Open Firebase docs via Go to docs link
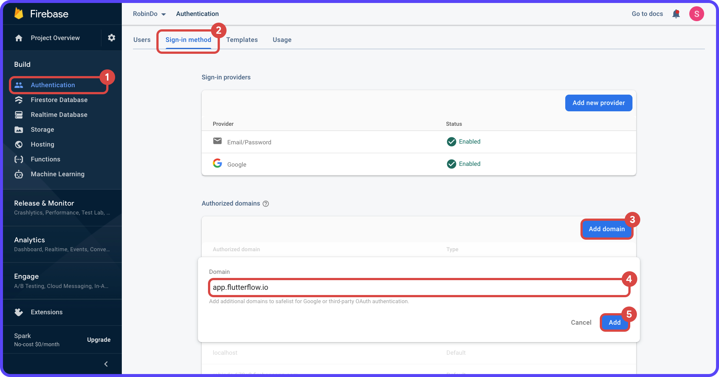This screenshot has width=719, height=377. pos(647,13)
